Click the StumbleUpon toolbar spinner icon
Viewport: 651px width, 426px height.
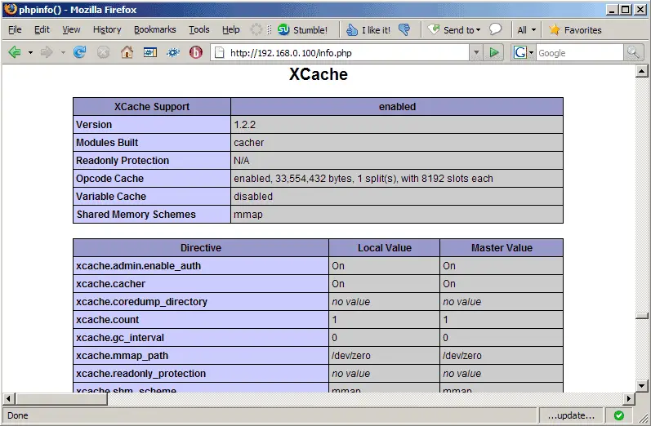(x=256, y=29)
